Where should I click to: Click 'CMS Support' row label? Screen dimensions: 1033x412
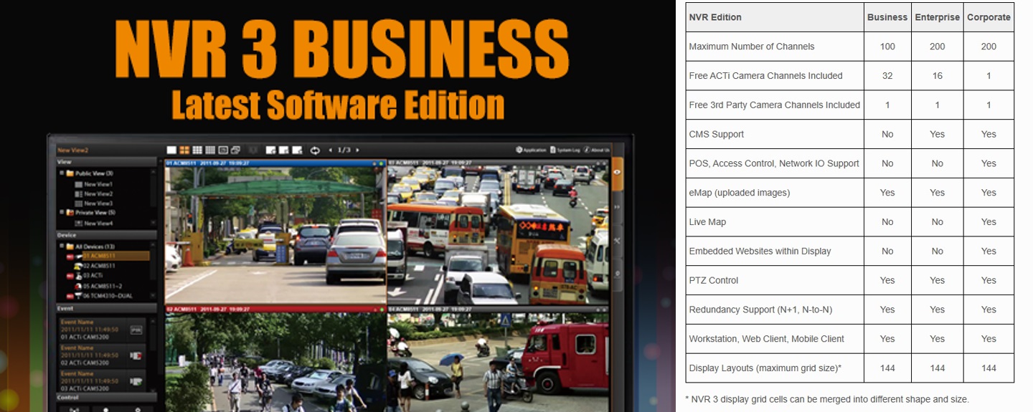[716, 134]
